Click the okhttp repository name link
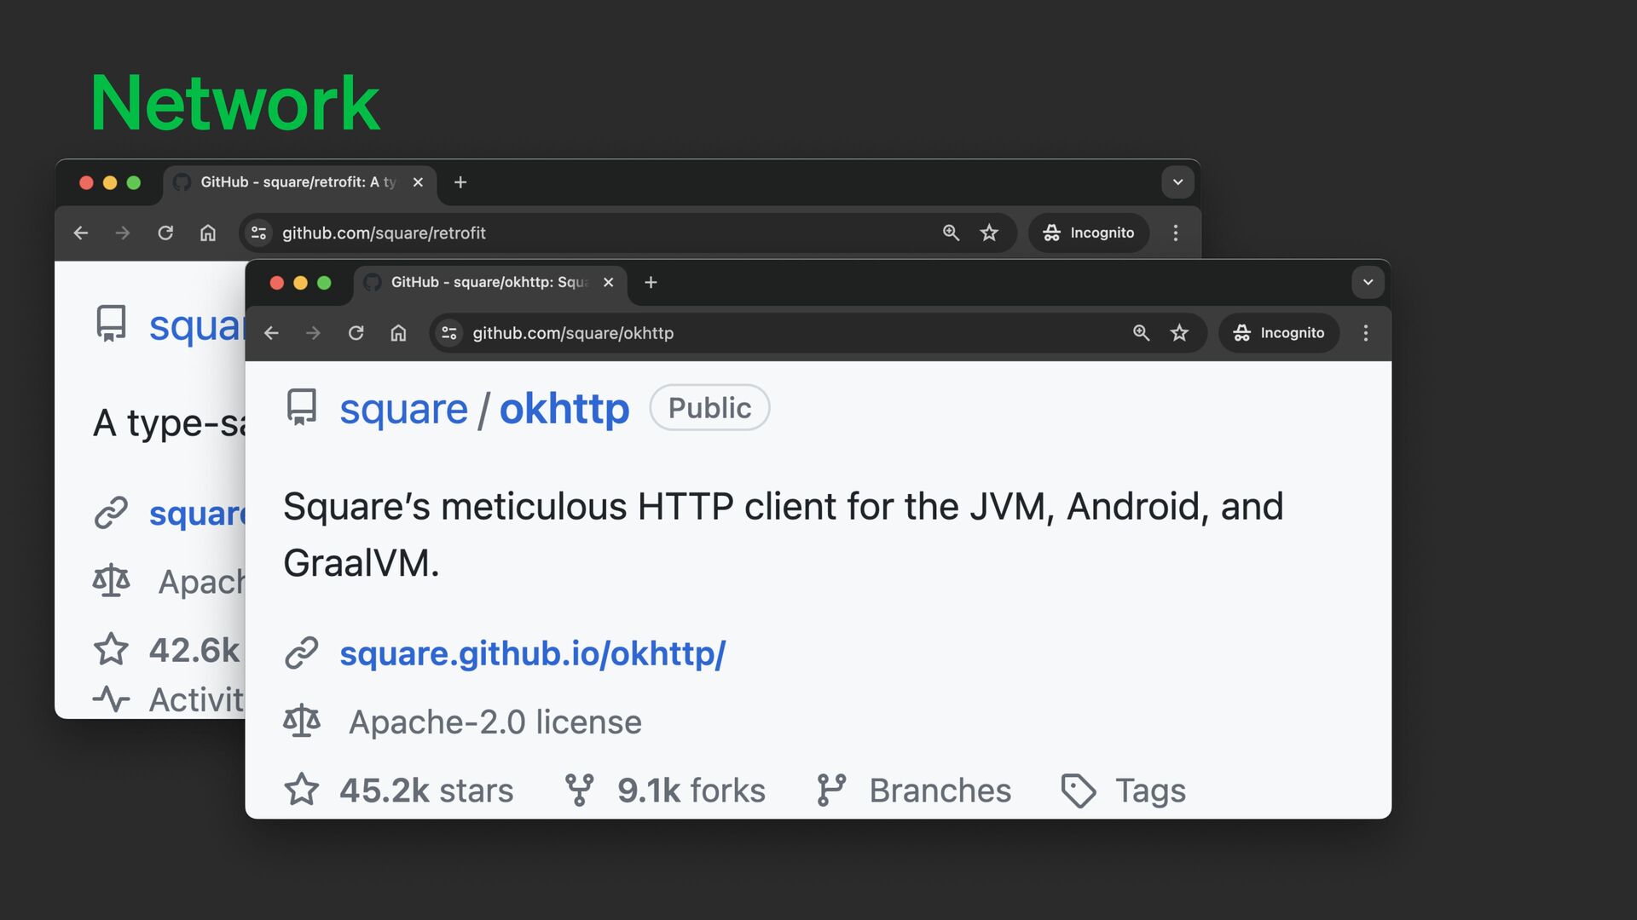Screen dimensions: 1637x920 coord(564,409)
